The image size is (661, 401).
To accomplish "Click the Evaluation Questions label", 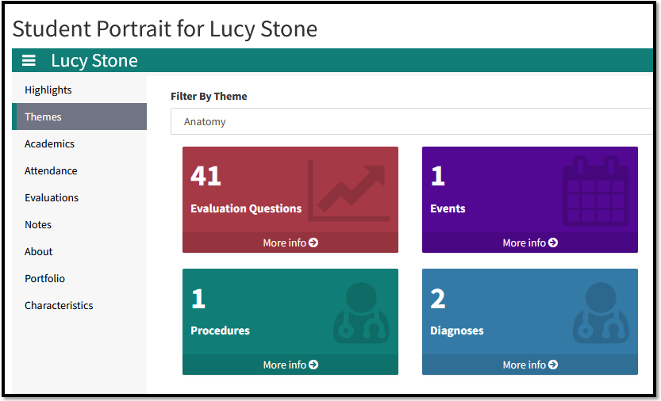I will click(246, 208).
